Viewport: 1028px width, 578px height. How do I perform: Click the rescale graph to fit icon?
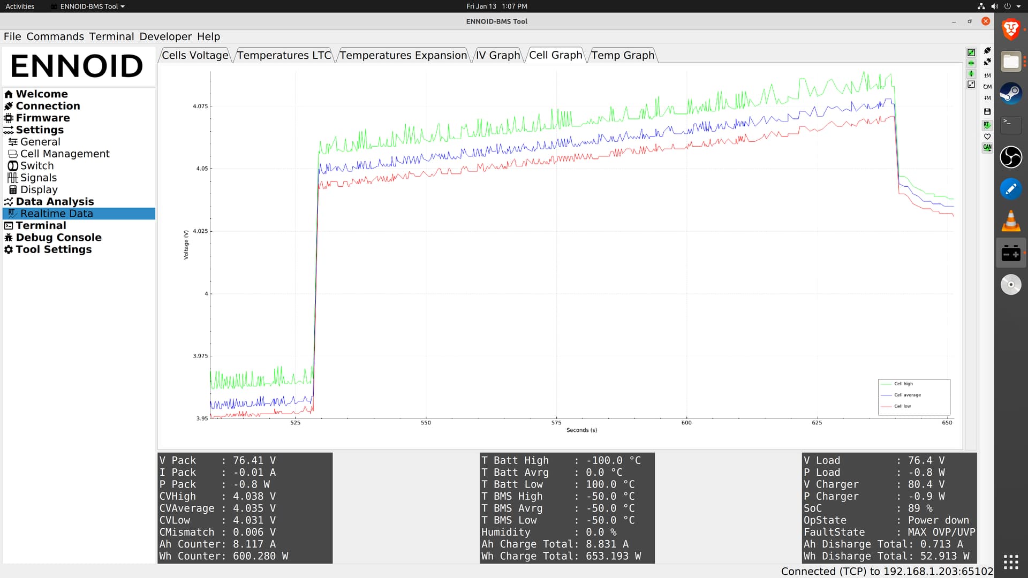click(x=971, y=85)
